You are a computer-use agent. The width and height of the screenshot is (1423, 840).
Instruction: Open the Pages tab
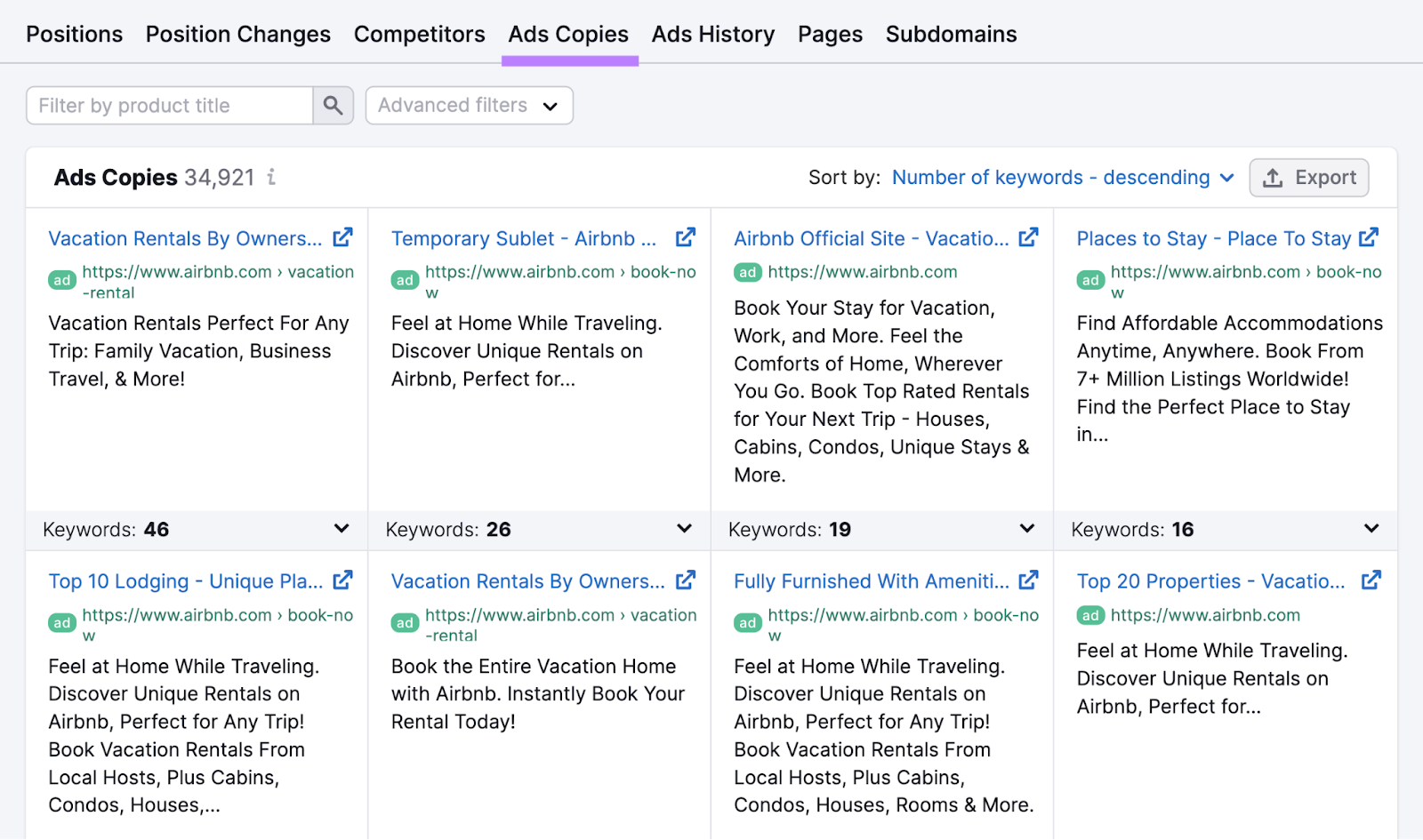[830, 34]
